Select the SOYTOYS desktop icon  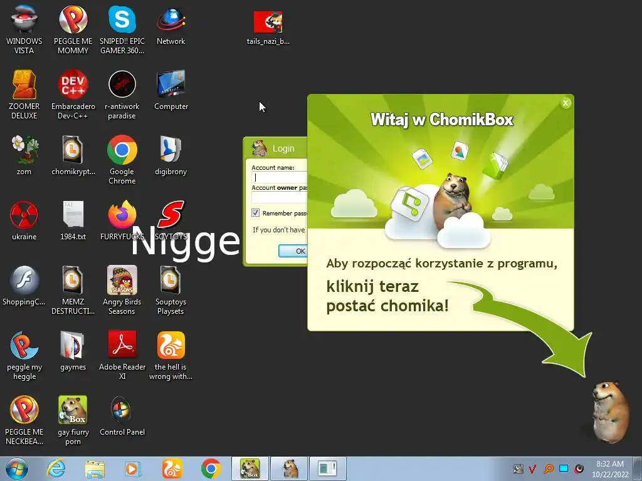171,220
